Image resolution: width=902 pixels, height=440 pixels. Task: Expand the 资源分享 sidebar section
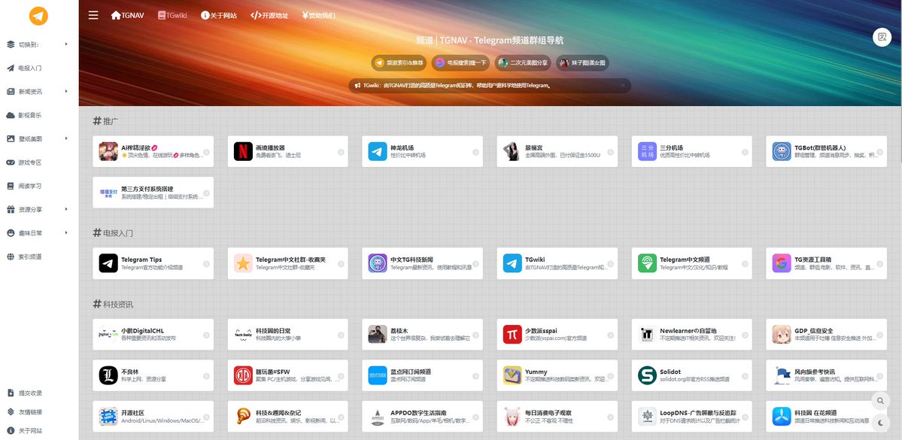pos(39,209)
